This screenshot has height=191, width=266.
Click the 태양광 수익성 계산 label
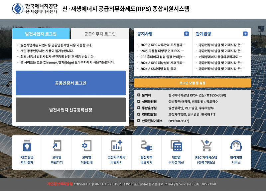pos(176,160)
